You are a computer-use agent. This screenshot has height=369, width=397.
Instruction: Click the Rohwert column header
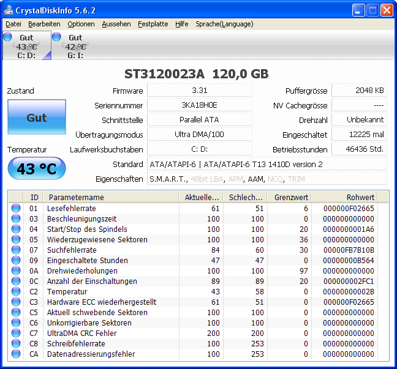(344, 197)
